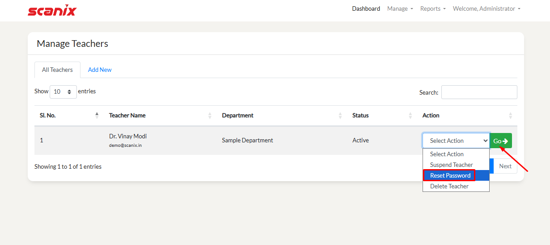The image size is (550, 245).
Task: Sort Status column using arrows icon
Action: pos(410,116)
